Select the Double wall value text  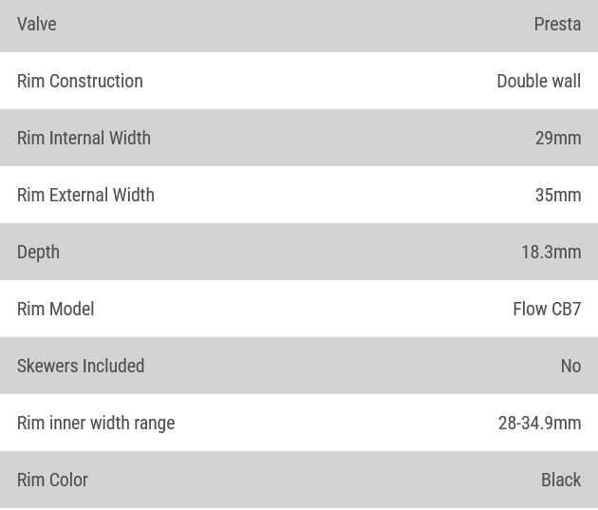point(538,82)
